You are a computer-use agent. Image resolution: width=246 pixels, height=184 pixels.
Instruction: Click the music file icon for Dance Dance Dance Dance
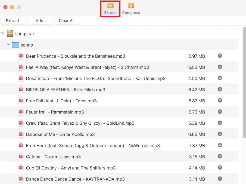[21, 179]
